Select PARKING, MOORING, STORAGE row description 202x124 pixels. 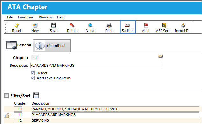[x=115, y=109]
